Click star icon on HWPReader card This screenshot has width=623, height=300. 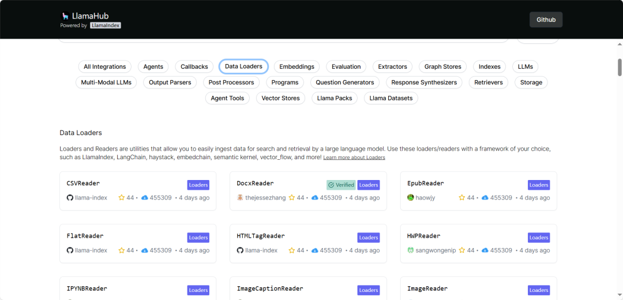461,250
